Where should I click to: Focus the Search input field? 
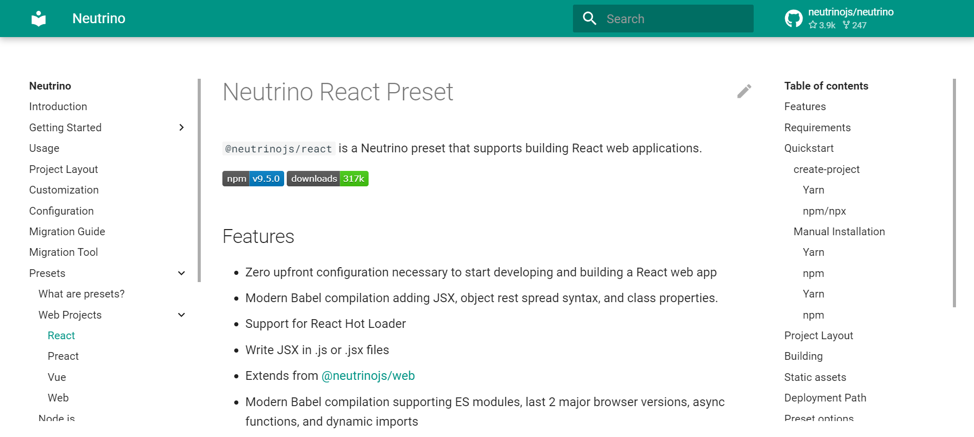pos(663,19)
